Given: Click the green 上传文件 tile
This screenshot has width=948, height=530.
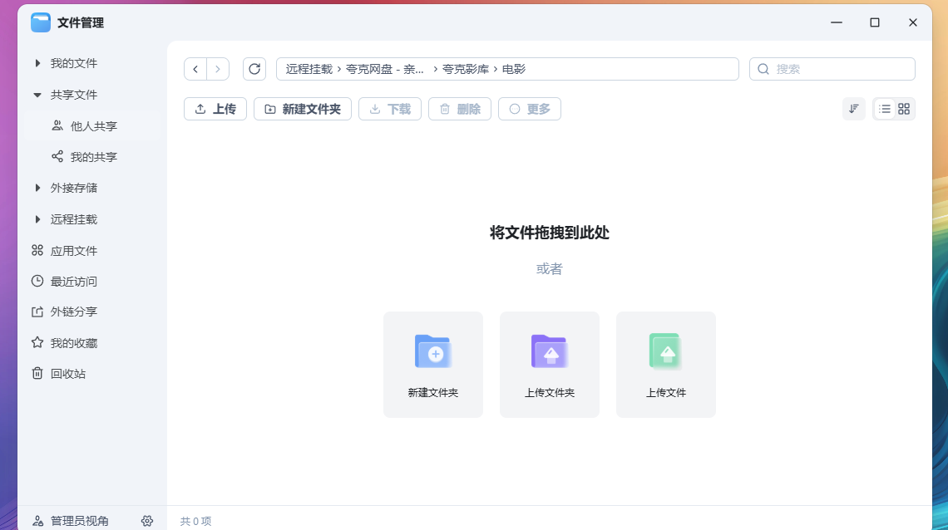Looking at the screenshot, I should [x=665, y=365].
